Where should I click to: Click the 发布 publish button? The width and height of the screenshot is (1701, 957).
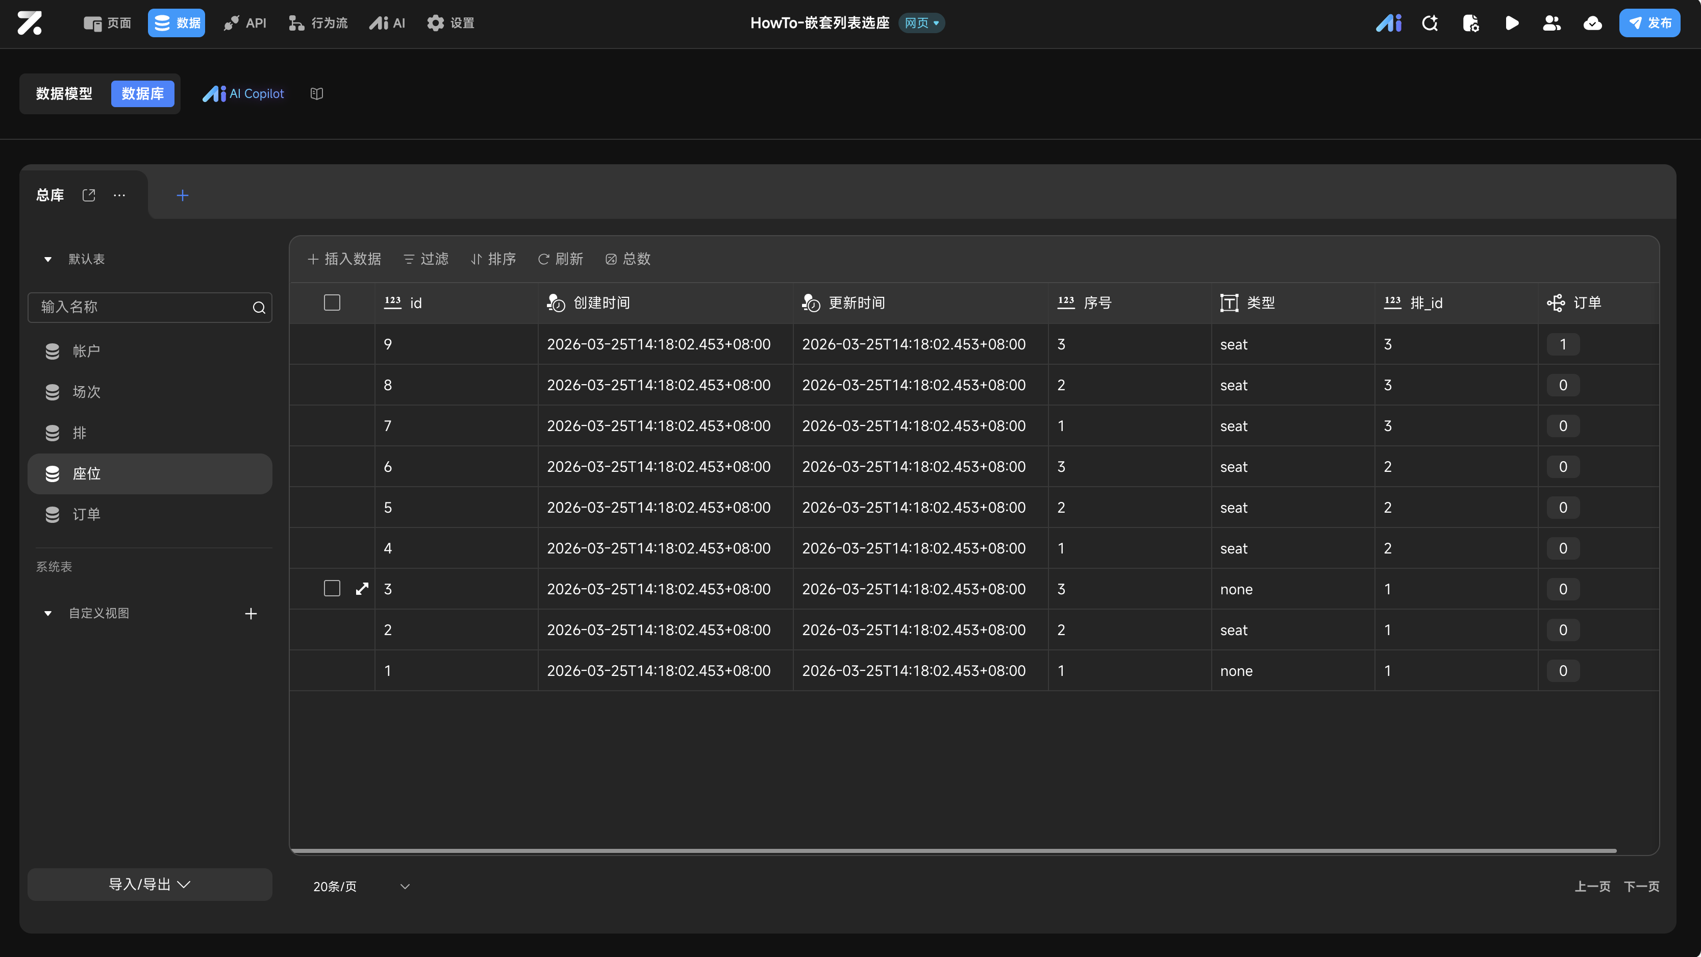click(x=1649, y=23)
